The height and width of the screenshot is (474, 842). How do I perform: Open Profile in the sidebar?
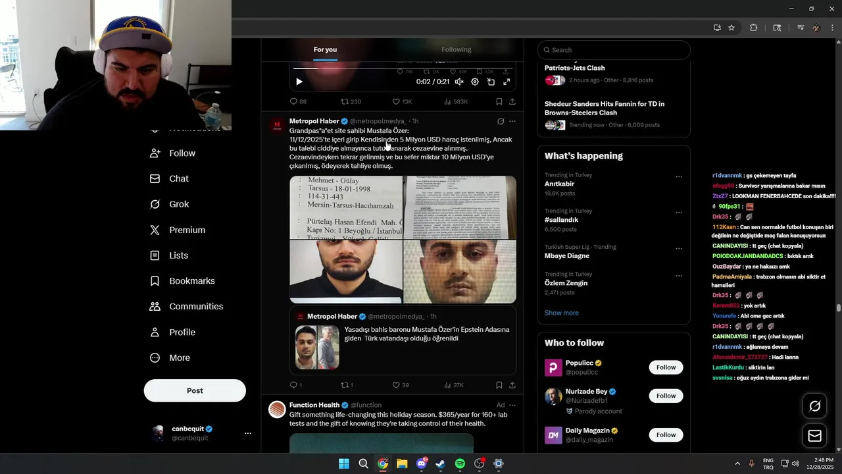tap(173, 332)
